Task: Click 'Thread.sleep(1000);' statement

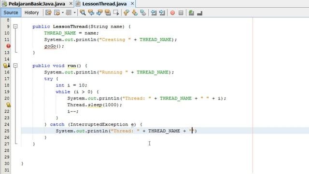Action: 95,105
